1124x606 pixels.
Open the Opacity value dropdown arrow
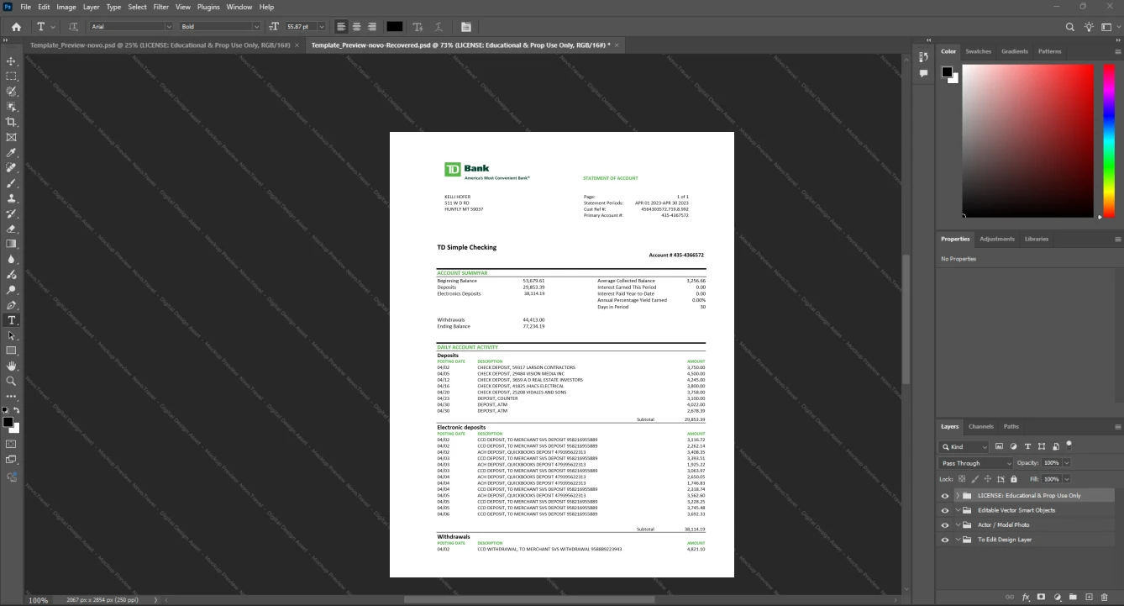(1067, 463)
